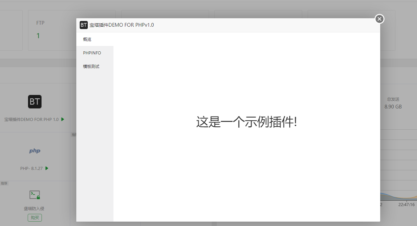Click the 8.90 GB value in background

point(393,107)
